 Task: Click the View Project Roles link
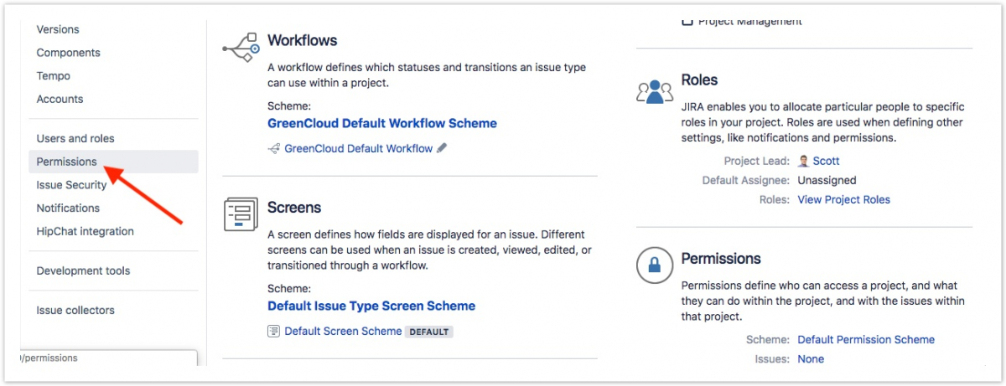tap(843, 199)
